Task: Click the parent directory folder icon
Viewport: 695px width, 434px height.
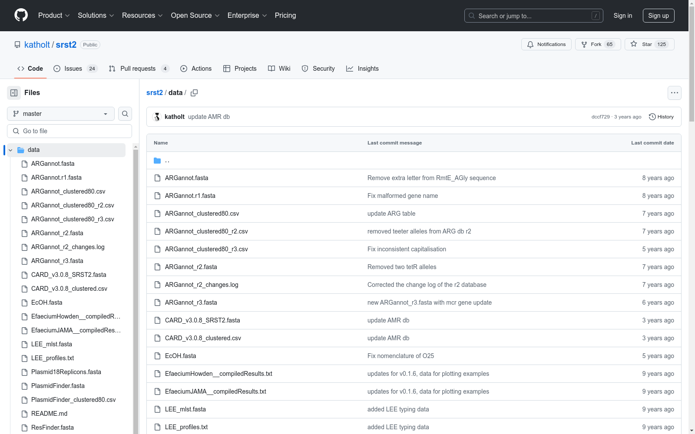Action: pos(157,161)
